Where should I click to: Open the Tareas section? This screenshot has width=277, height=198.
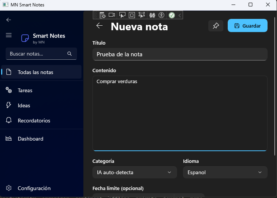click(41, 90)
